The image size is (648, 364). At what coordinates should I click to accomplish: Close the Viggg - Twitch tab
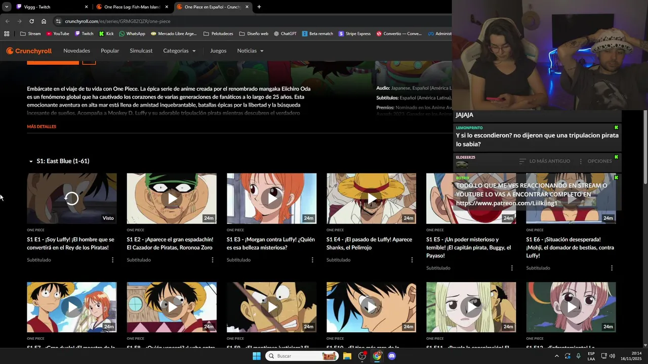86,7
